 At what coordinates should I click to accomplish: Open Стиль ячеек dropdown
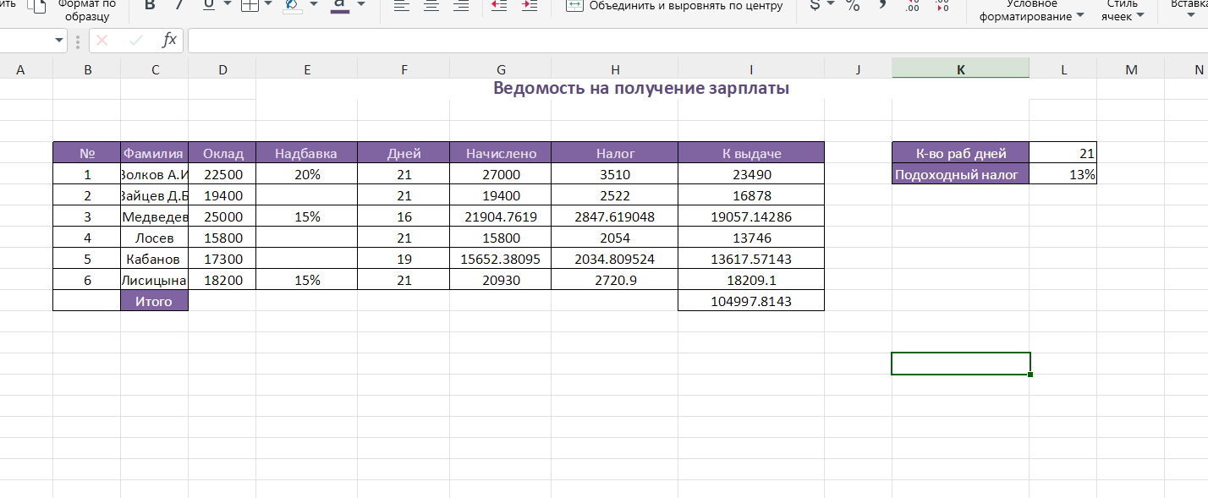(1123, 10)
